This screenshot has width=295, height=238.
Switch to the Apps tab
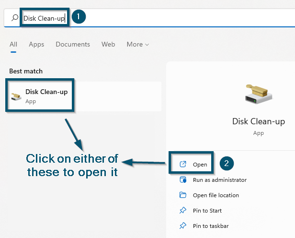point(36,44)
